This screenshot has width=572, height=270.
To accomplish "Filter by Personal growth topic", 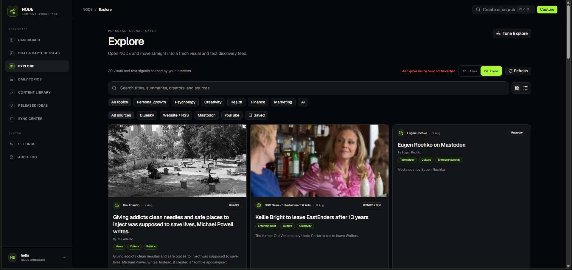I will tap(151, 102).
